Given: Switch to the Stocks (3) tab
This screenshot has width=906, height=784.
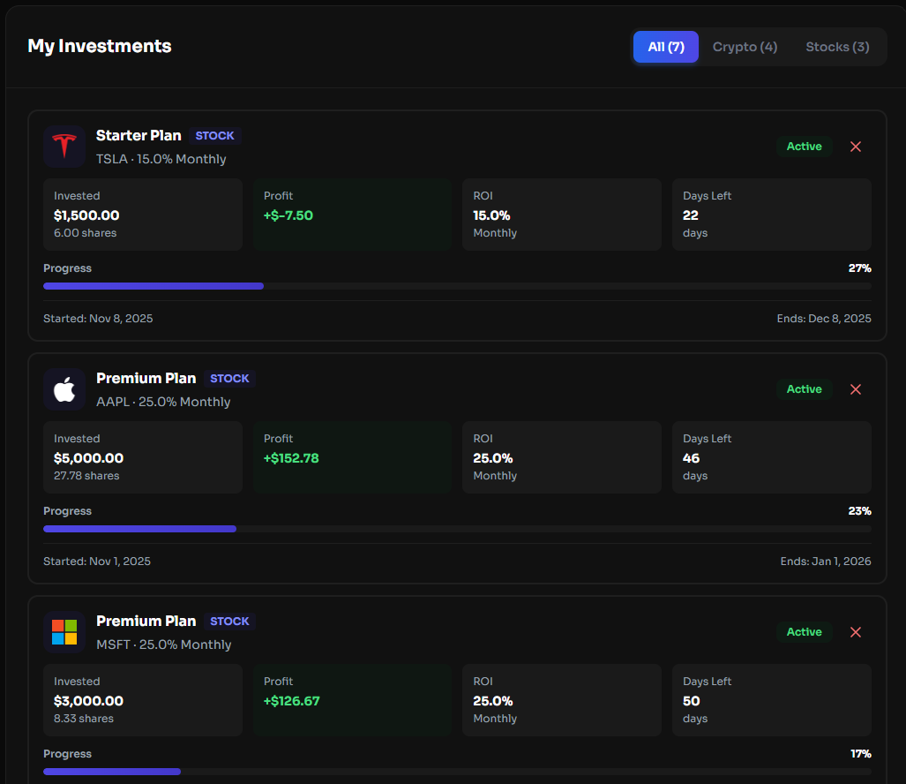Looking at the screenshot, I should coord(836,46).
